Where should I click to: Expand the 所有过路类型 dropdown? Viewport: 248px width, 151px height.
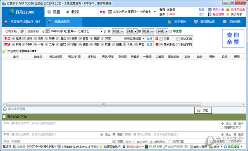tap(144, 38)
